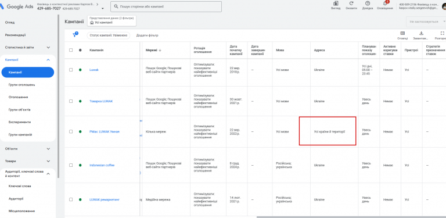This screenshot has width=446, height=218.
Task: Select the Luwak campaign checkbox
Action: click(x=71, y=70)
